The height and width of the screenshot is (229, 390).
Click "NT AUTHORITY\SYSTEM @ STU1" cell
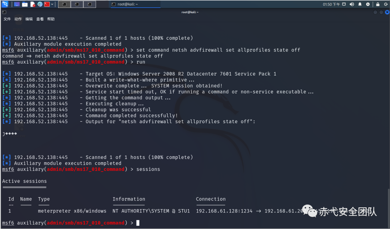pyautogui.click(x=151, y=211)
